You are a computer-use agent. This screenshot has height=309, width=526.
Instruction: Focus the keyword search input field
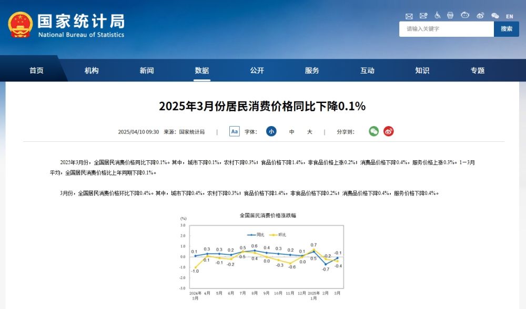(x=446, y=29)
